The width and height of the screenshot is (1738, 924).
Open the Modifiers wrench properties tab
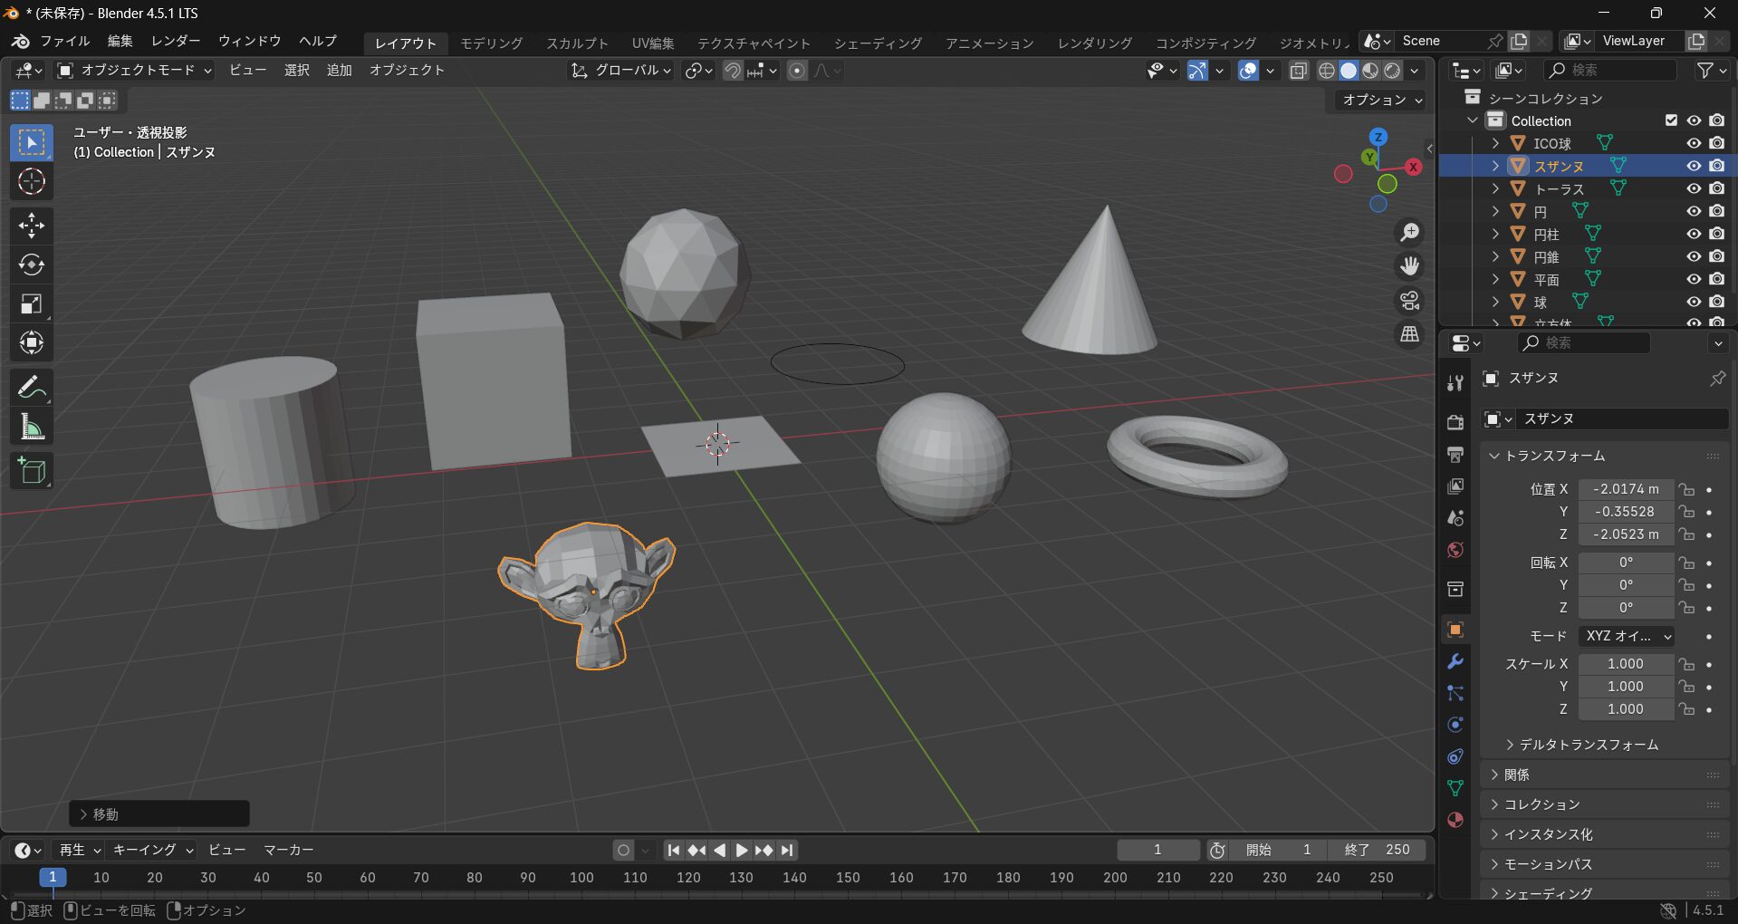[x=1455, y=661]
